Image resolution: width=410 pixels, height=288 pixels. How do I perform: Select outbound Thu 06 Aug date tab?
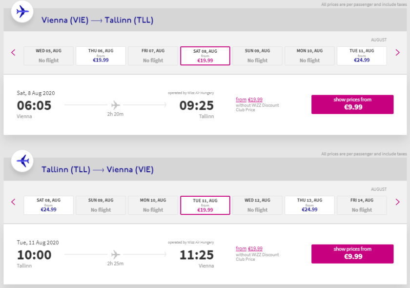(x=101, y=56)
